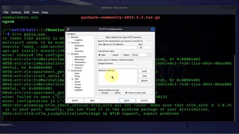Click the About button
This screenshot has width=239, height=134.
click(75, 100)
